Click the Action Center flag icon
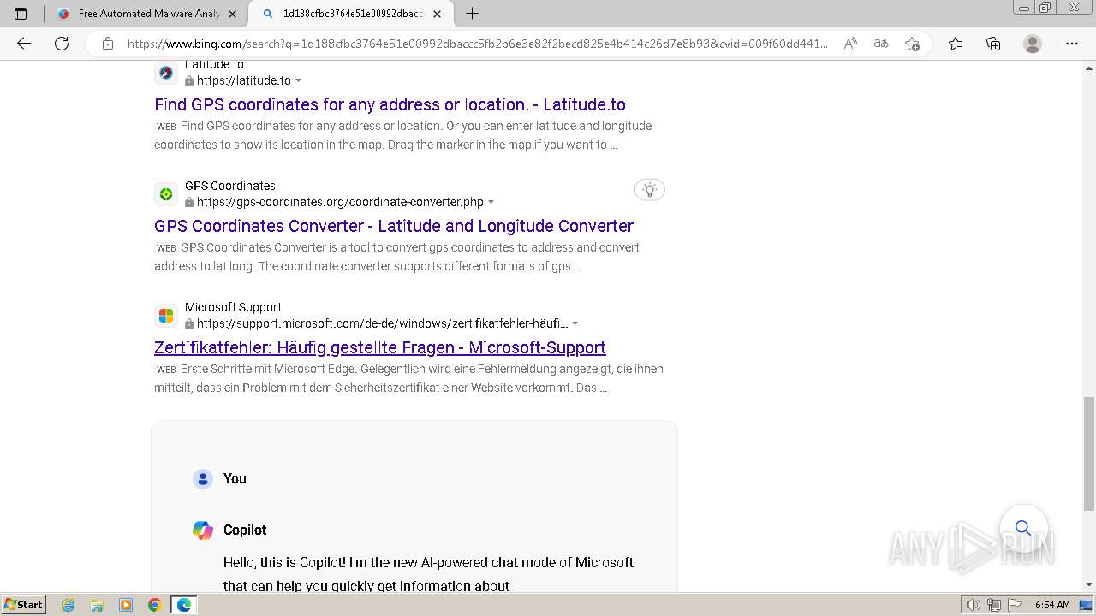1096x616 pixels. pyautogui.click(x=1013, y=605)
